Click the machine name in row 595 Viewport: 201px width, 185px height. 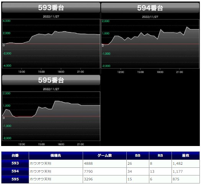pos(40,179)
